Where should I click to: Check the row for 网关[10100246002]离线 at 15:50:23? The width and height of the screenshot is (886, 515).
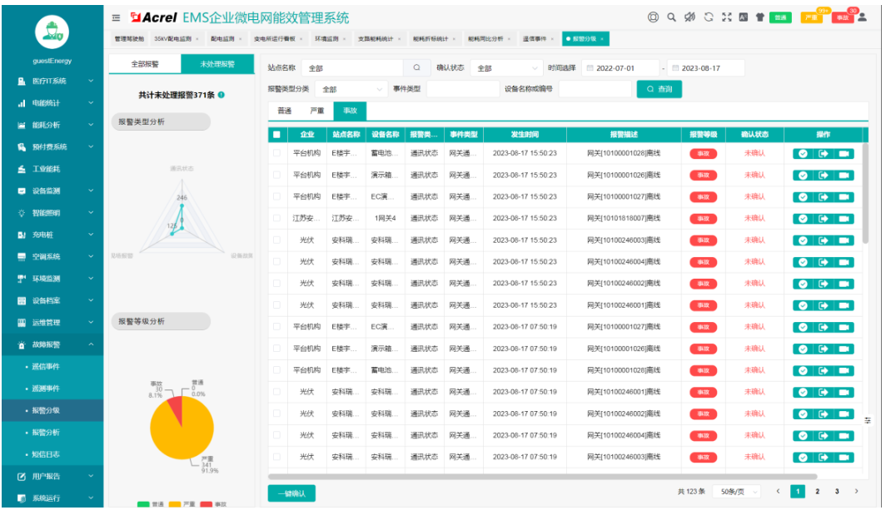tap(276, 284)
